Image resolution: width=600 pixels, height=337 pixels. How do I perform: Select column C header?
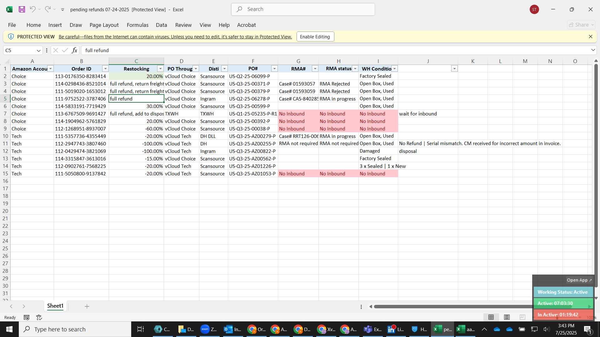click(136, 61)
